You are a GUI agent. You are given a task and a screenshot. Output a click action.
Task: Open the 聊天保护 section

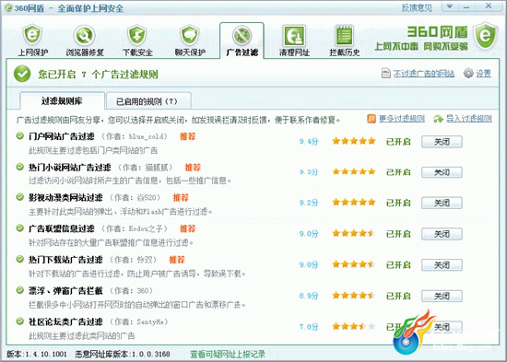pyautogui.click(x=190, y=41)
